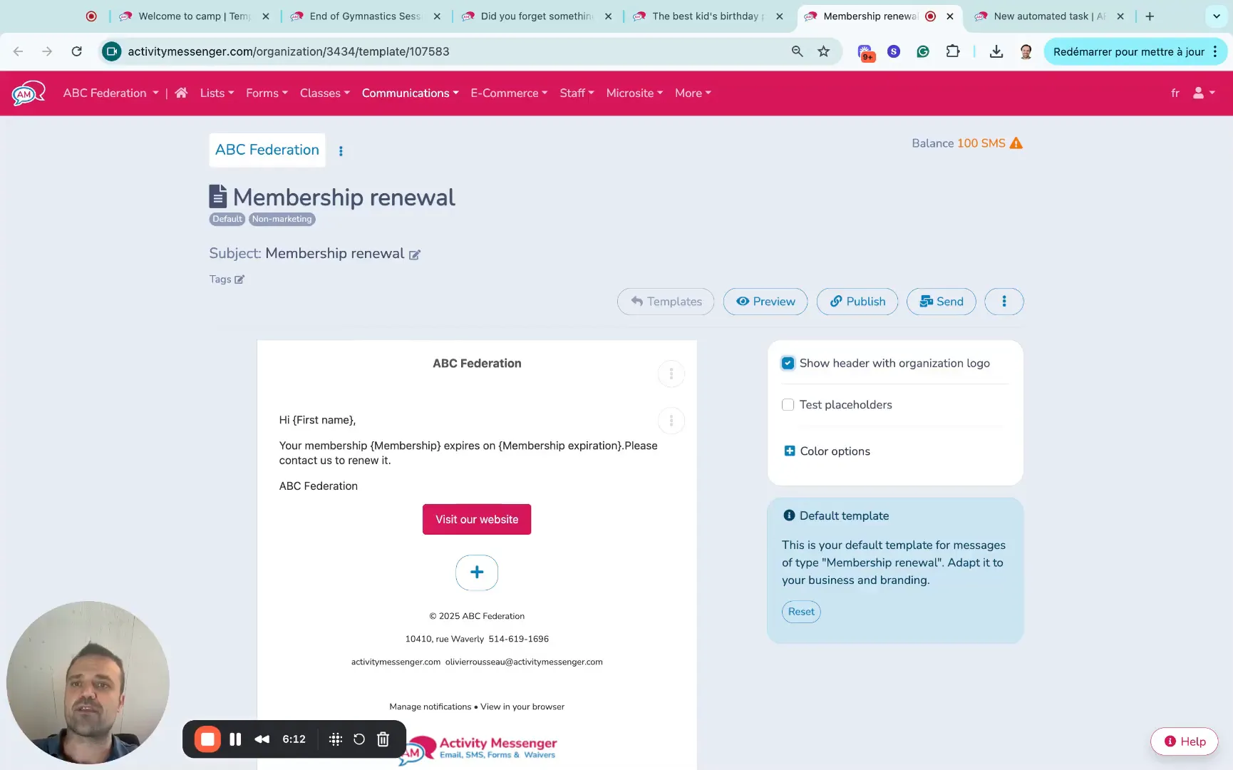This screenshot has width=1233, height=770.
Task: Open options menu for the email header block
Action: [x=671, y=374]
